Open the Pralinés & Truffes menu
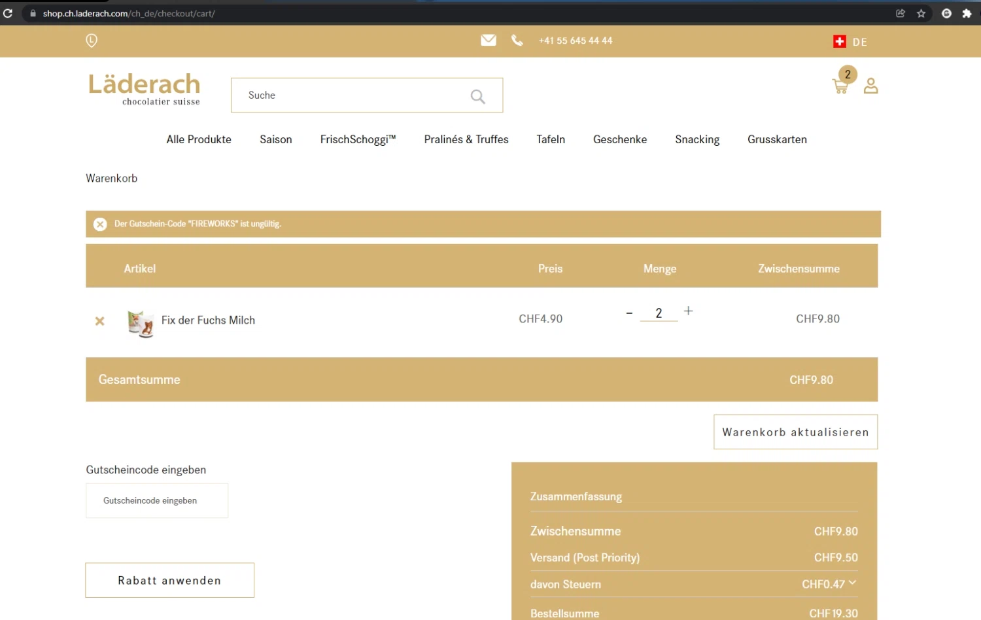The height and width of the screenshot is (620, 981). [x=466, y=139]
